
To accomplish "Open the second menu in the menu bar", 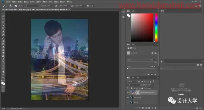I will [x=14, y=2].
